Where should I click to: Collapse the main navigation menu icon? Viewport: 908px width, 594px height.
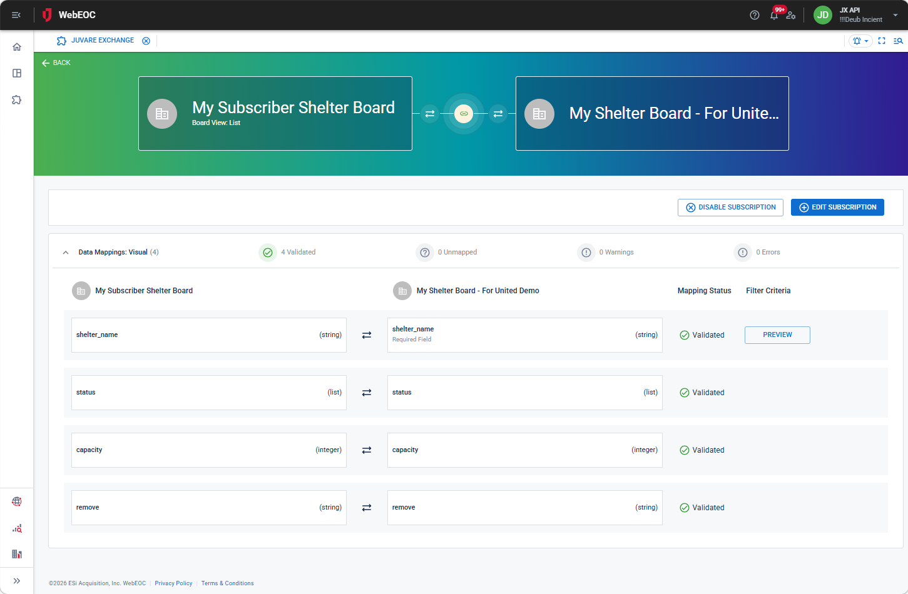tap(16, 15)
